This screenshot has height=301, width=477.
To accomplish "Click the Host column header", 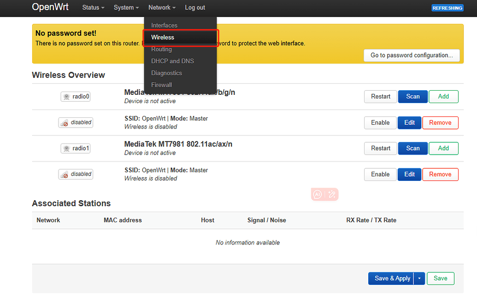I will [x=207, y=220].
